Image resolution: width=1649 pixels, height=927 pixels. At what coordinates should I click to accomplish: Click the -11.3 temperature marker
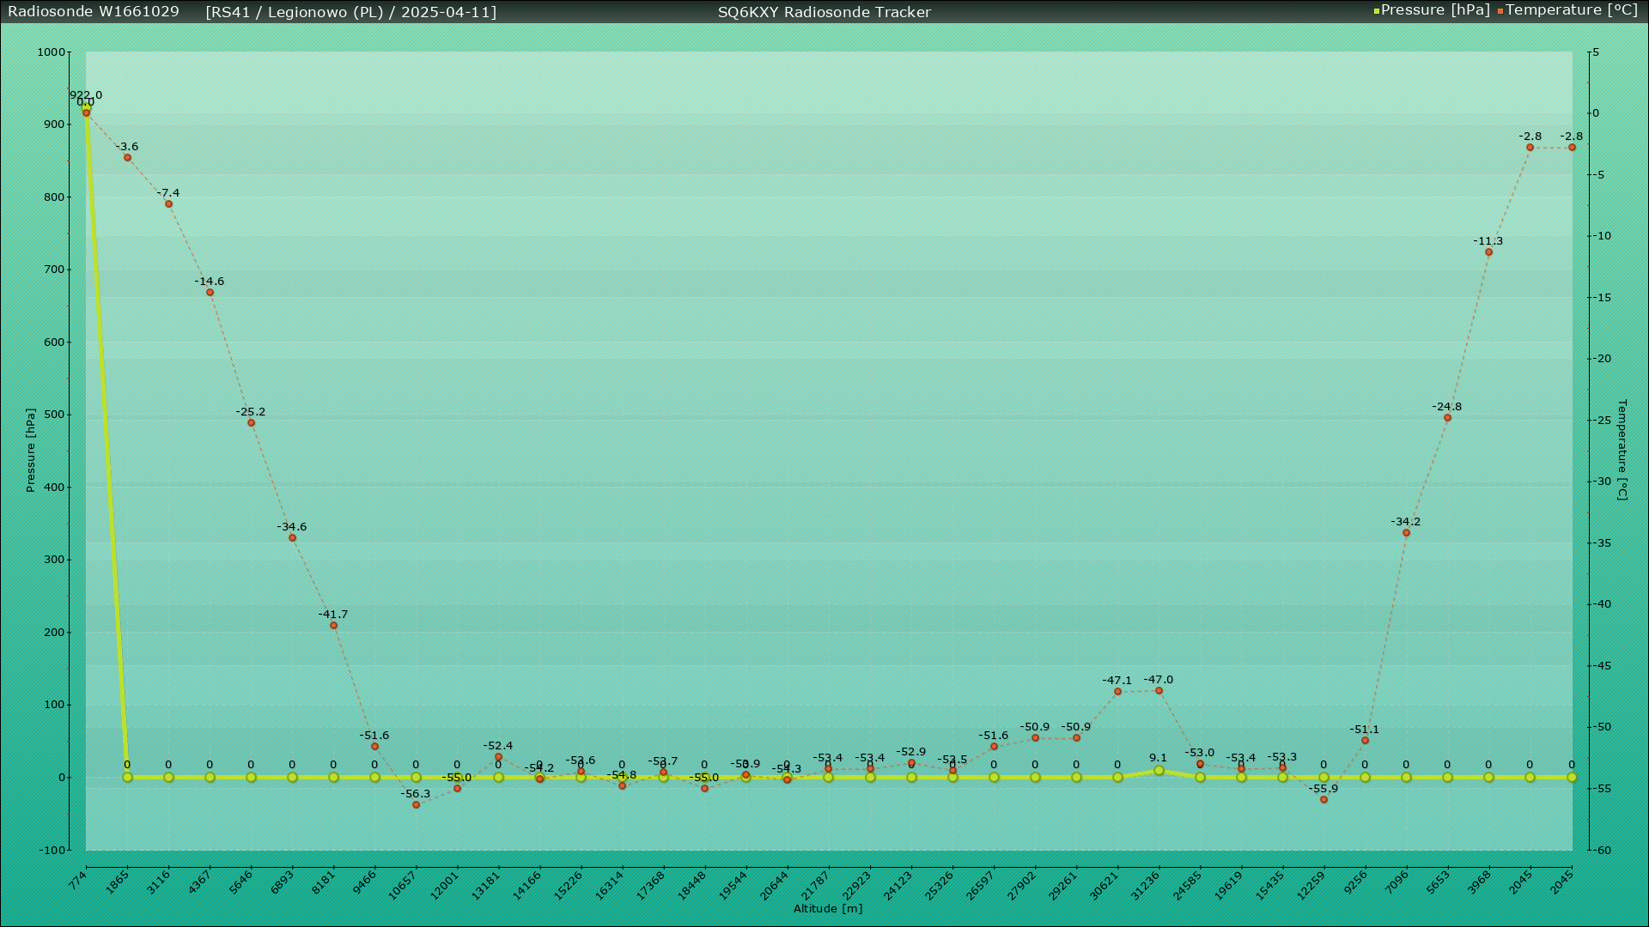tap(1488, 252)
